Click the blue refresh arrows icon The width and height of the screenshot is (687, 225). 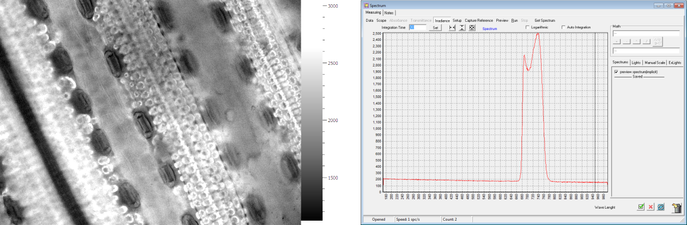coord(660,207)
